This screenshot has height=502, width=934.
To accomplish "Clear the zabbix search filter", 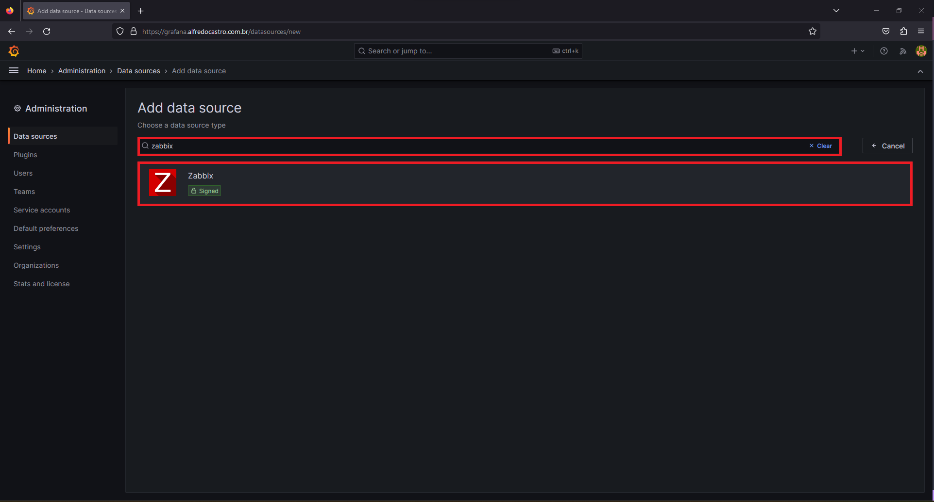I will (x=821, y=146).
